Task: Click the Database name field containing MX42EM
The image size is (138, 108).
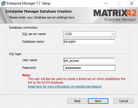Action: [x=89, y=42]
